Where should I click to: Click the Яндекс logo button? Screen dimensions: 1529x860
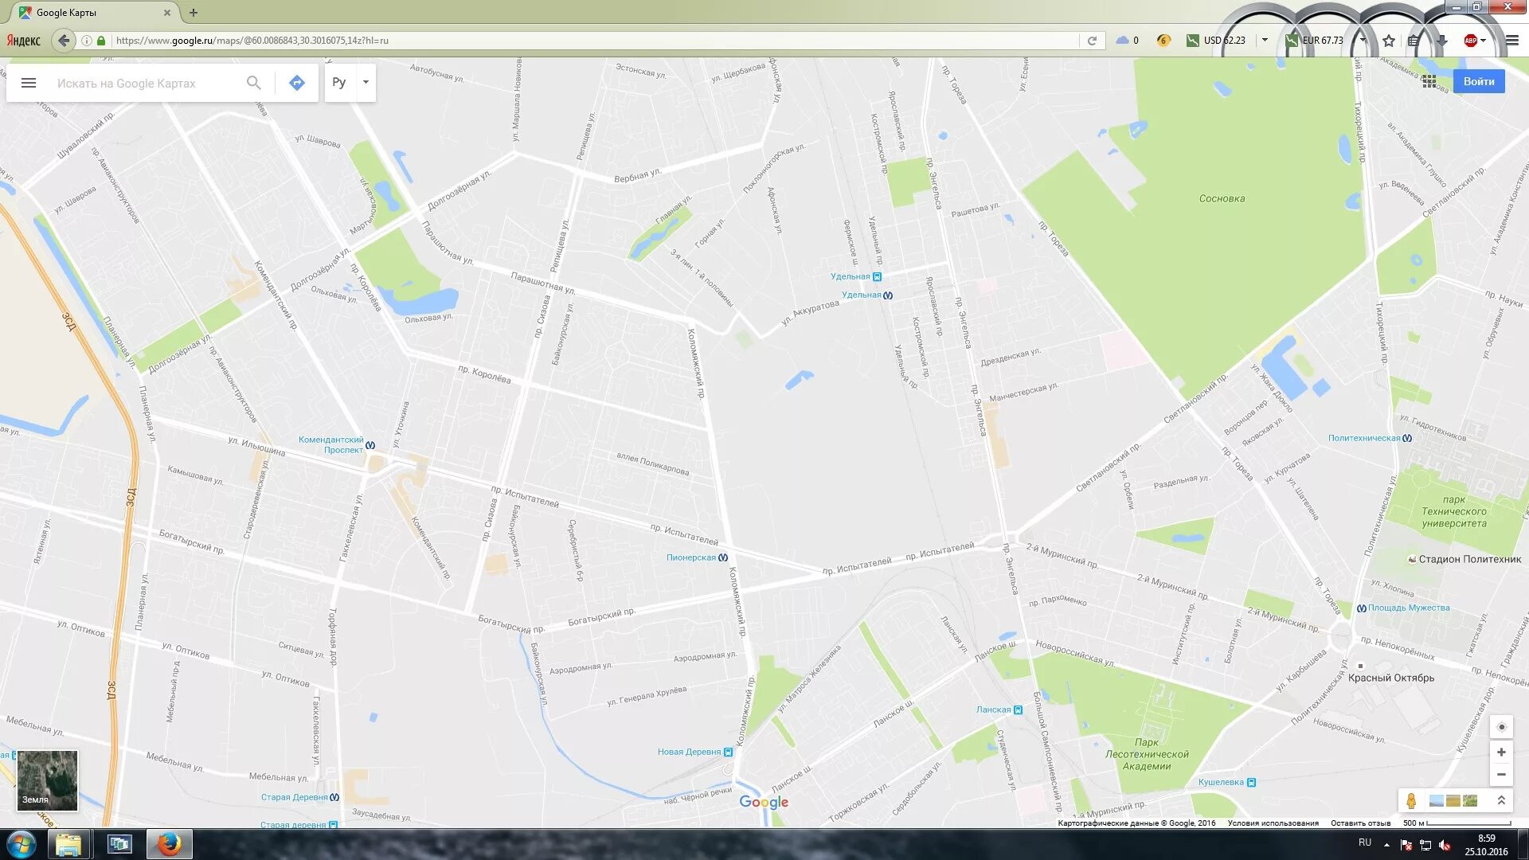pyautogui.click(x=24, y=41)
